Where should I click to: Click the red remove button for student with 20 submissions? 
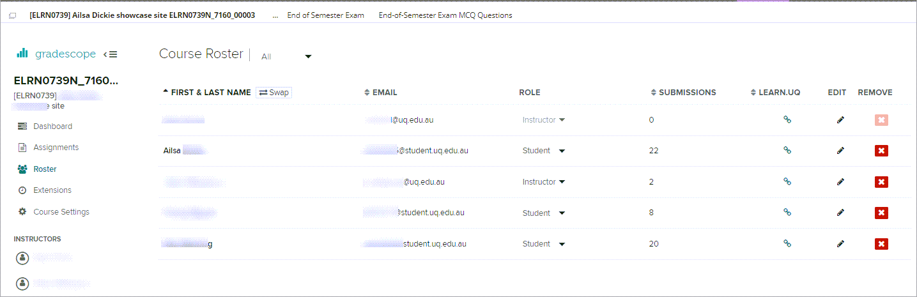click(881, 243)
